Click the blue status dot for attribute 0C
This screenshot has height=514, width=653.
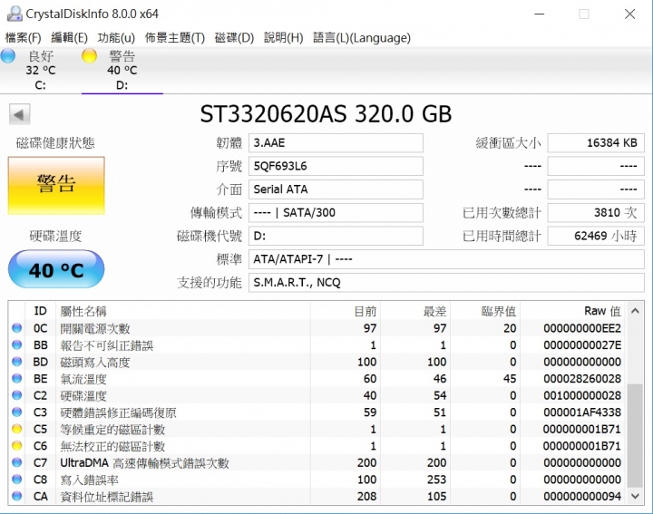coord(16,328)
